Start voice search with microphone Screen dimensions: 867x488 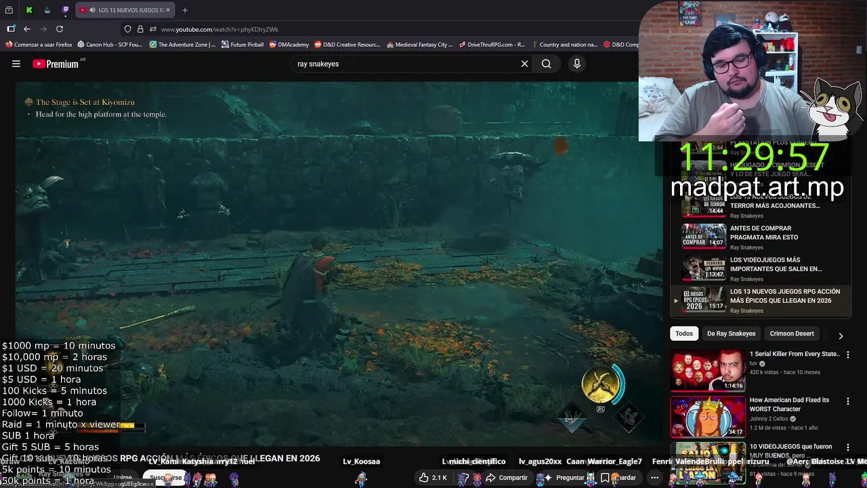[x=577, y=64]
